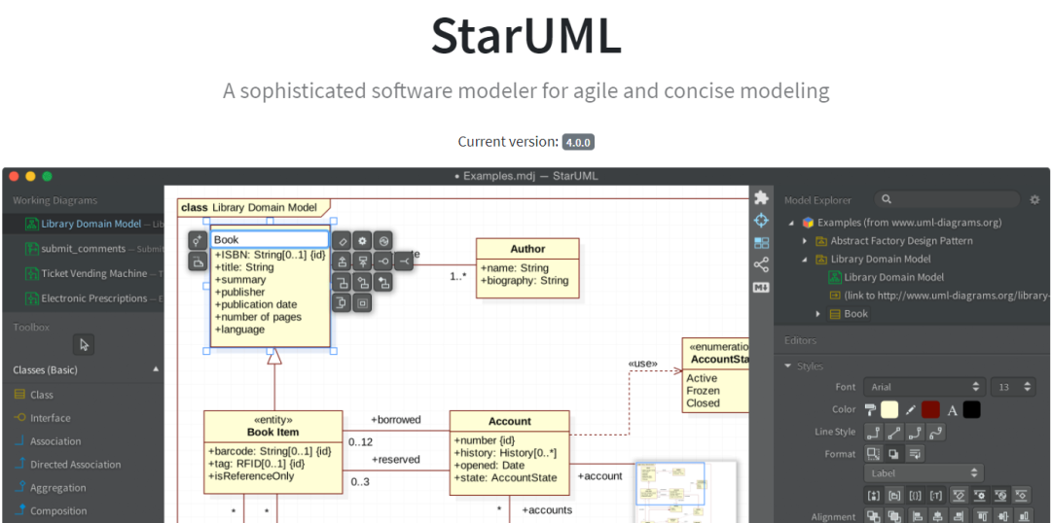Click the cream fill color swatch
Viewport: 1051px width, 523px height.
click(889, 409)
